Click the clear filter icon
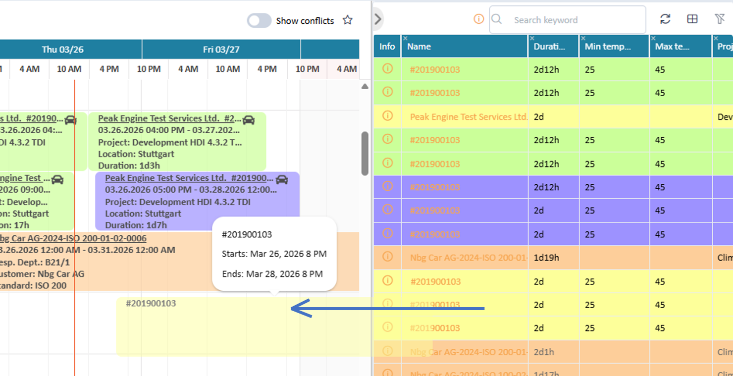 coord(720,19)
